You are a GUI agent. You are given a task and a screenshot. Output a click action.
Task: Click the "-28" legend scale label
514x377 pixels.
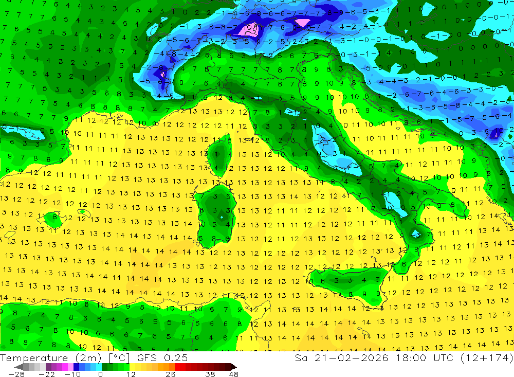[16, 374]
